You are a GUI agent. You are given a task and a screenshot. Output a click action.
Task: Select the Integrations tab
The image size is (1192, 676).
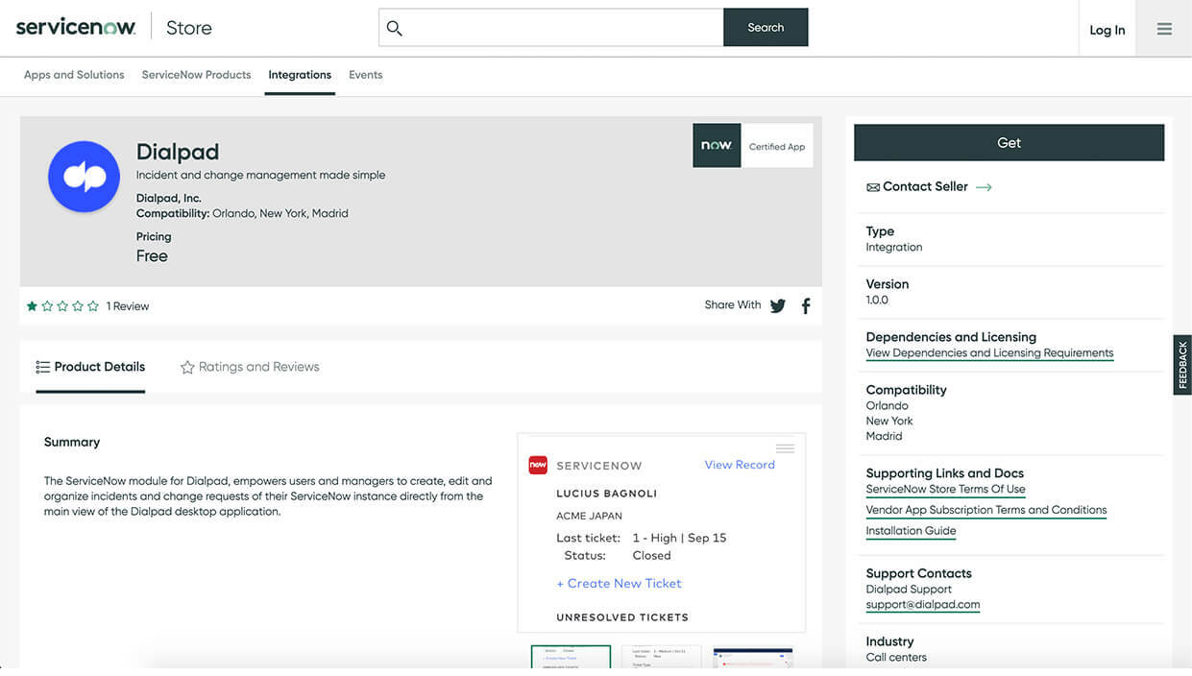(x=300, y=75)
